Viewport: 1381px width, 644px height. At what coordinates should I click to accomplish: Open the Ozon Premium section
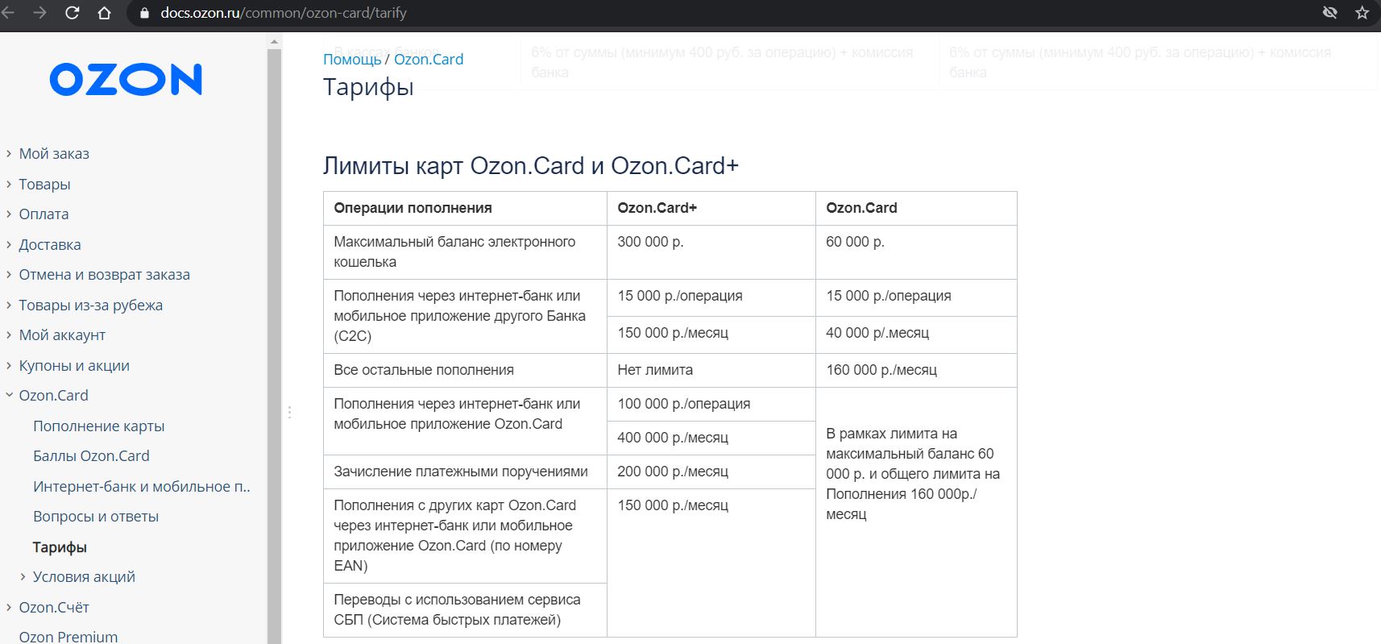pyautogui.click(x=68, y=636)
